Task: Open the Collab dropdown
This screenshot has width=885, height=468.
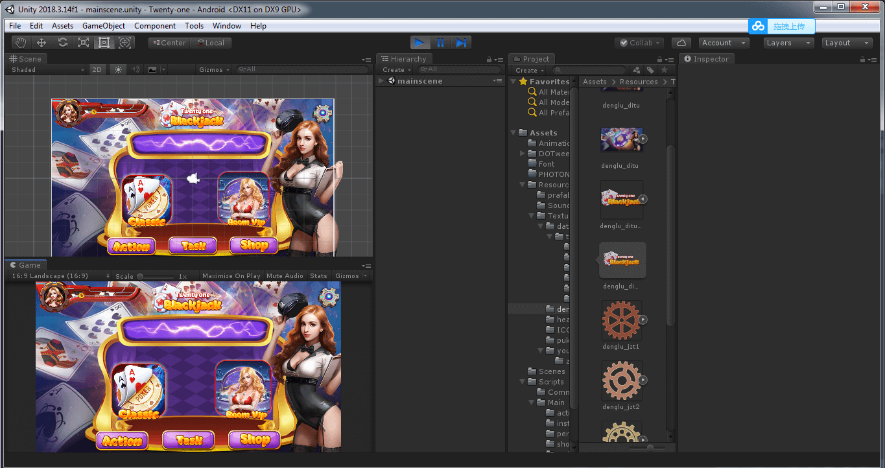Action: coord(639,43)
